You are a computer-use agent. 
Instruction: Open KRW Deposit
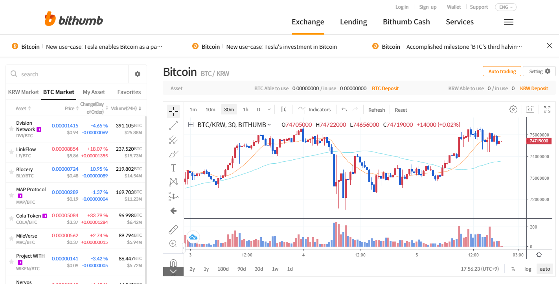[534, 88]
